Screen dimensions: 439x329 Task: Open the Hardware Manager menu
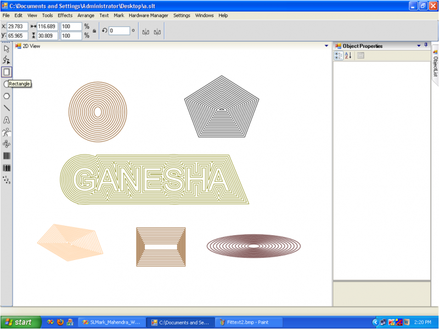click(149, 15)
